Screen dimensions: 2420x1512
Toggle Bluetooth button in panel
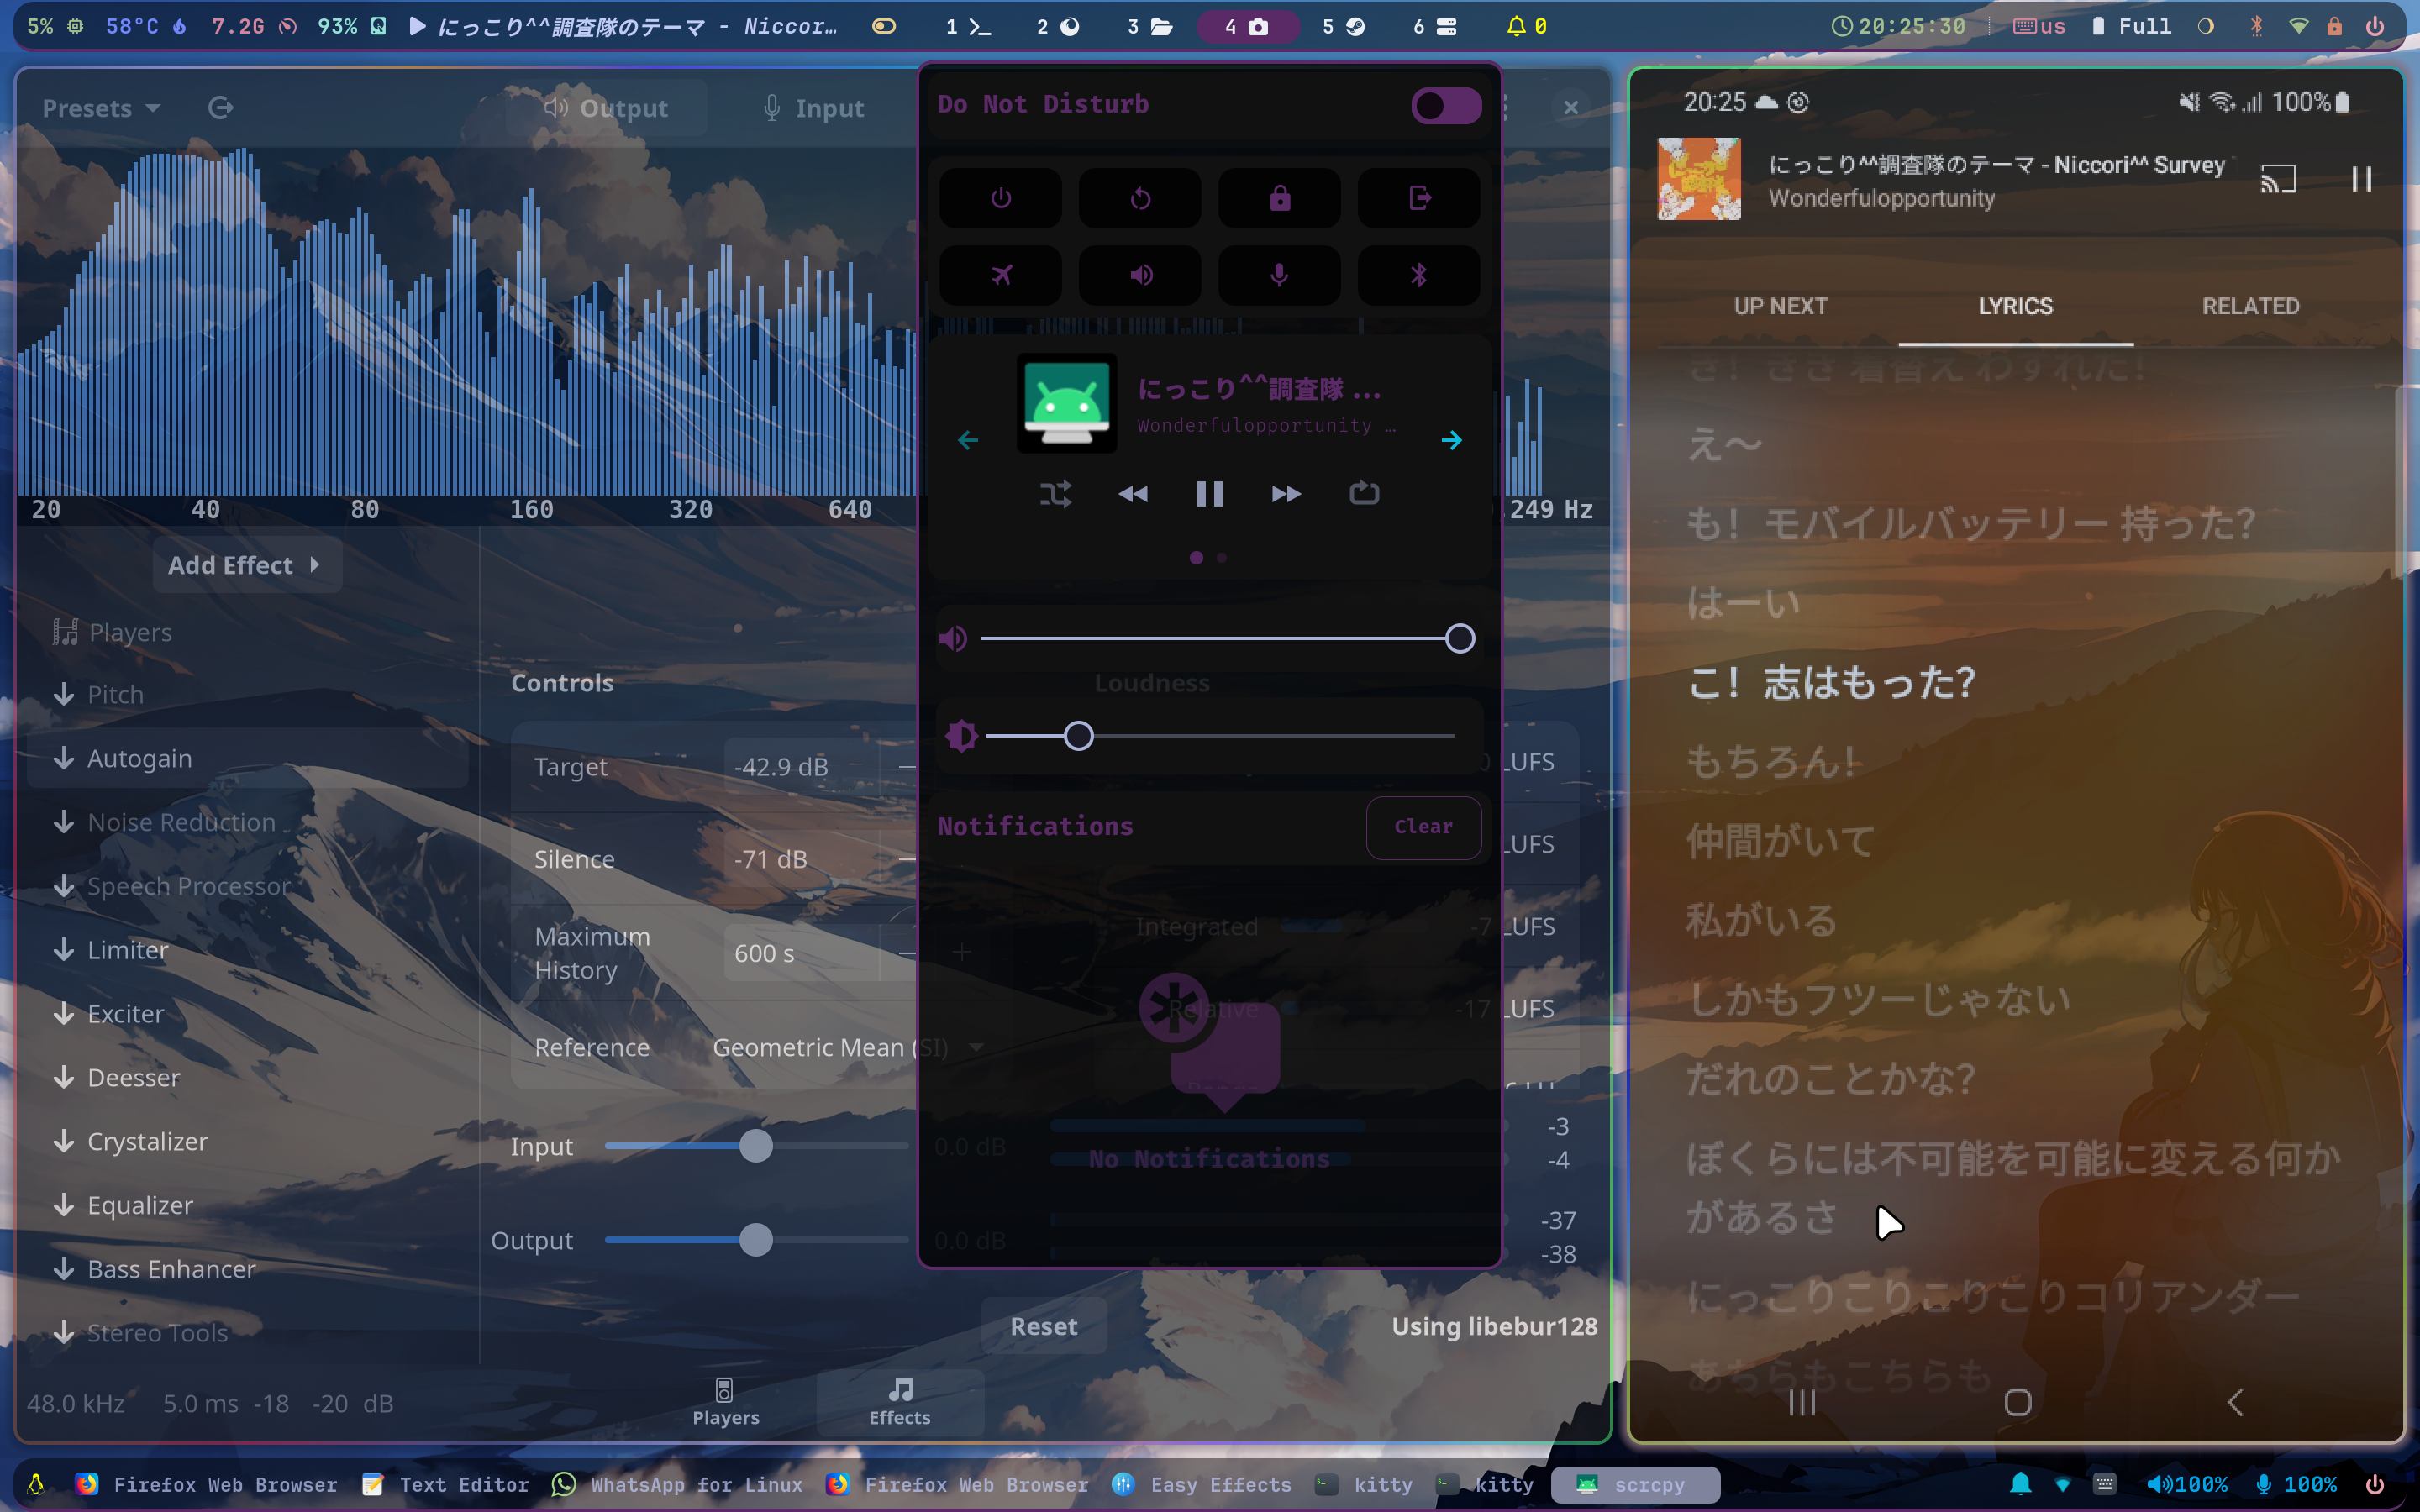[1419, 275]
